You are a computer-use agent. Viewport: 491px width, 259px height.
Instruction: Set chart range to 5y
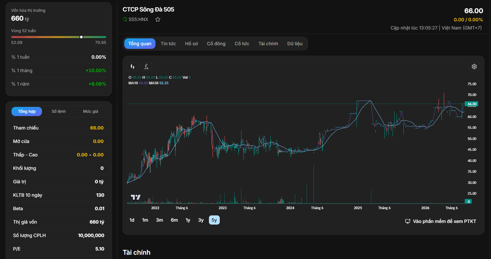click(x=214, y=220)
